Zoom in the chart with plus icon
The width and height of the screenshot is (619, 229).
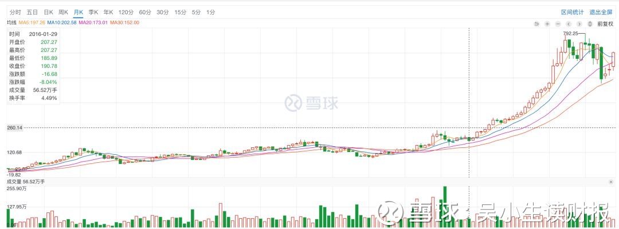(x=547, y=24)
